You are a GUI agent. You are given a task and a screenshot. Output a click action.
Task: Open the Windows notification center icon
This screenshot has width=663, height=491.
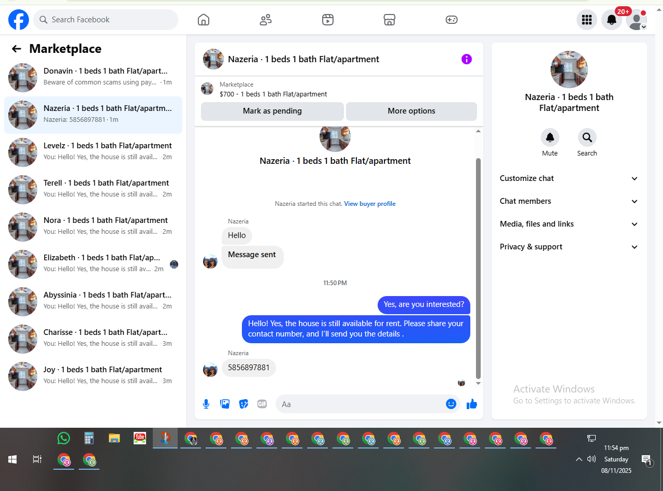(x=646, y=460)
